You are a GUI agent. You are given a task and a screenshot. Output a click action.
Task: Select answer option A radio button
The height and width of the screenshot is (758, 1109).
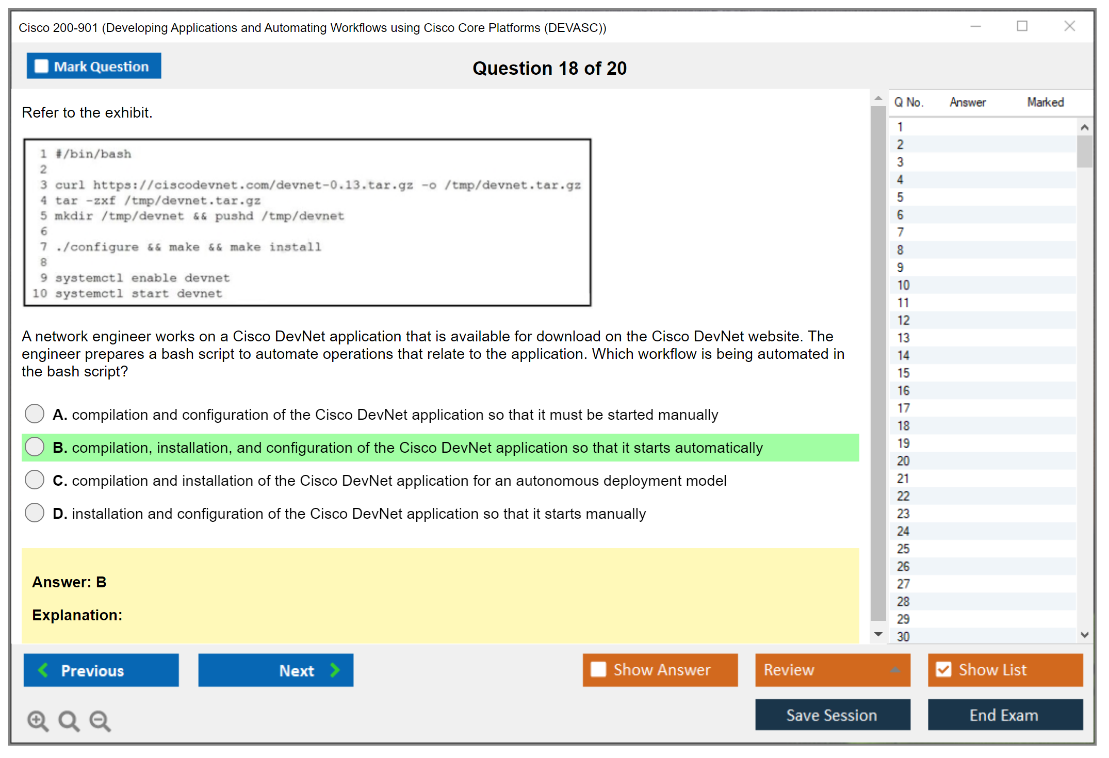pyautogui.click(x=35, y=414)
